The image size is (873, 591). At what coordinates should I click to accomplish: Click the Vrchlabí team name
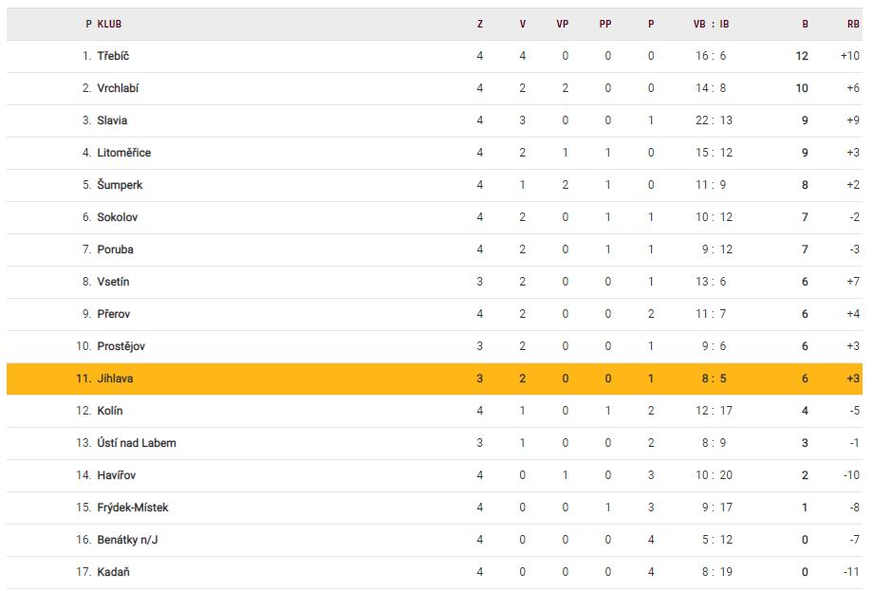click(118, 88)
